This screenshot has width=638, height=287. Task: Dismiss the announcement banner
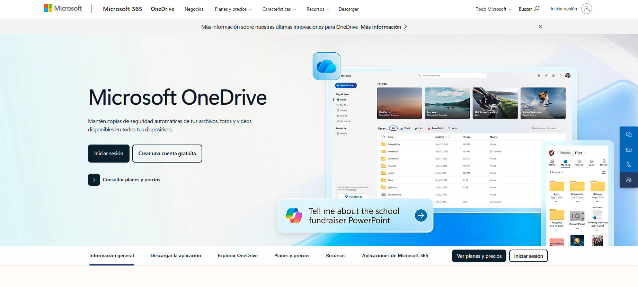pos(540,26)
